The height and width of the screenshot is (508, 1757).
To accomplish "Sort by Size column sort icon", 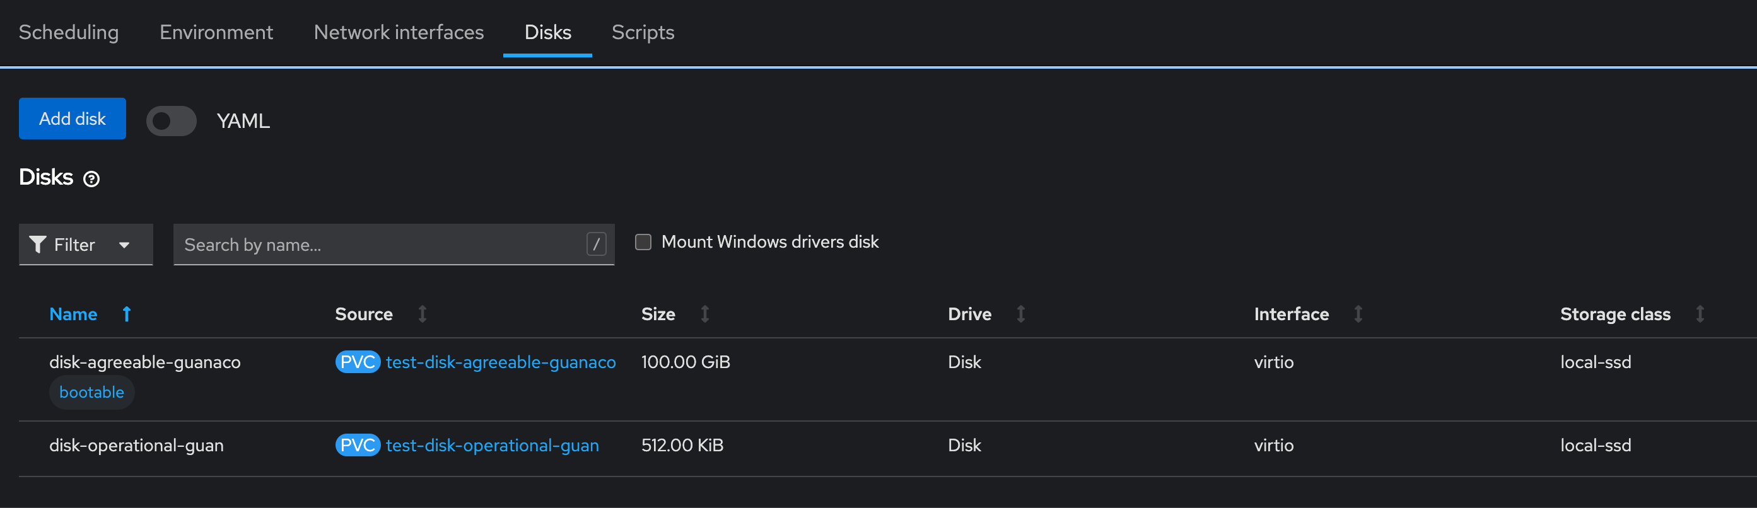I will tap(704, 314).
